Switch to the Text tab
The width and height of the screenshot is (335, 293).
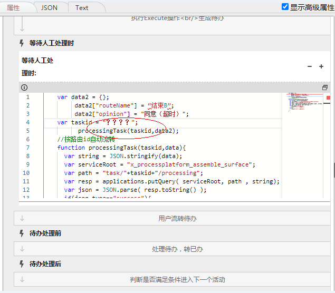click(x=82, y=8)
